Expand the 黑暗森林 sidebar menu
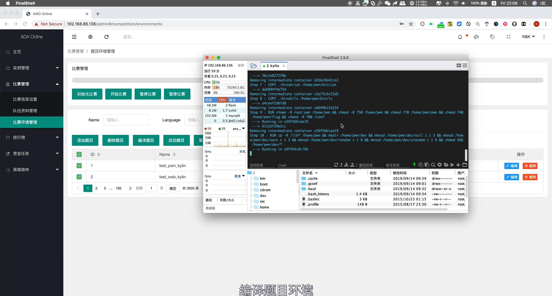 pyautogui.click(x=32, y=170)
